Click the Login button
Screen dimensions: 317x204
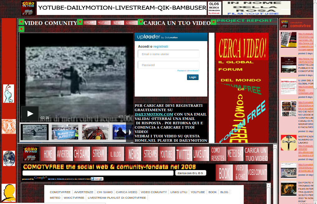(x=193, y=77)
